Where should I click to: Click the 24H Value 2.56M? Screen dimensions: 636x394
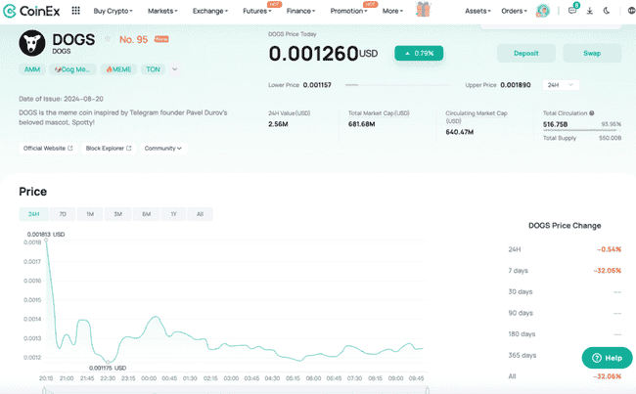[278, 124]
